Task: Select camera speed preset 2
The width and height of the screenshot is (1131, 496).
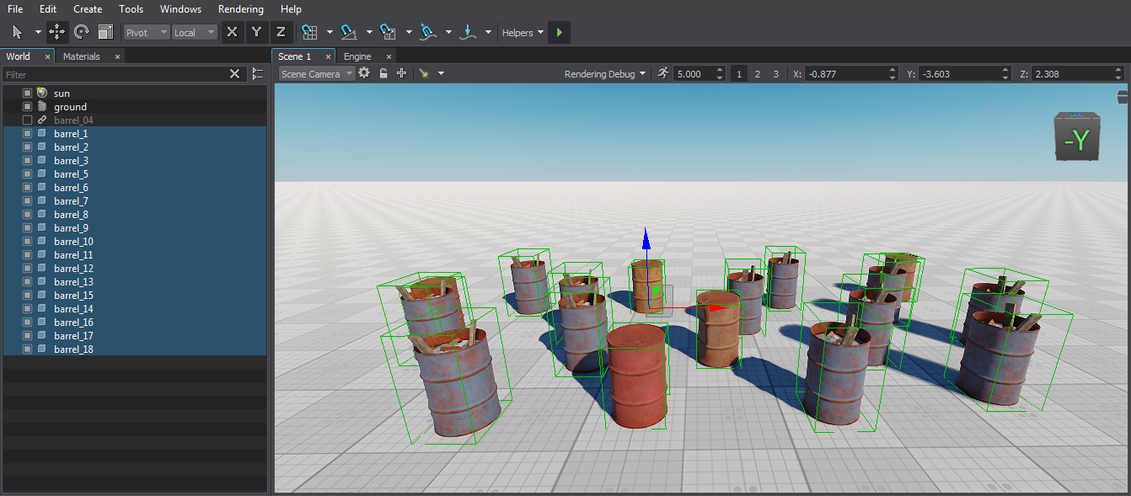Action: click(757, 74)
